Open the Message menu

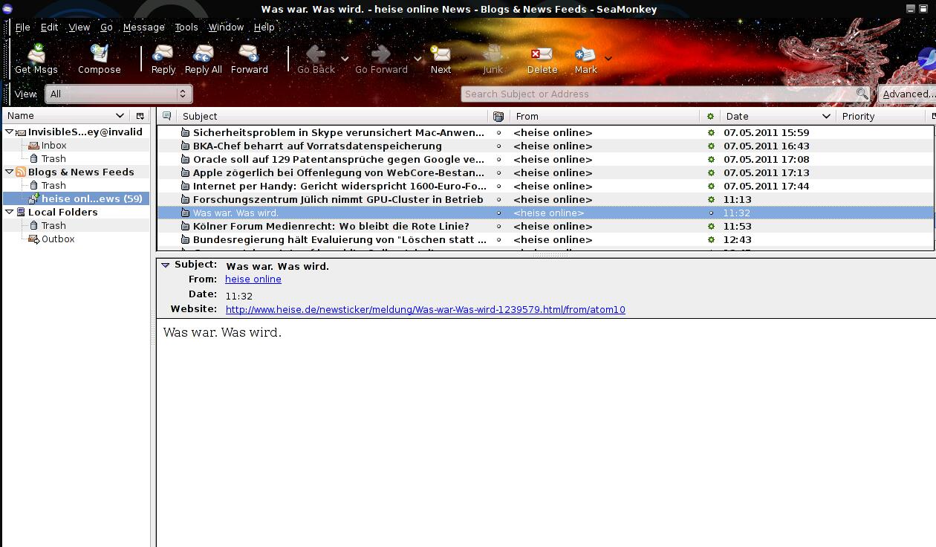point(143,27)
